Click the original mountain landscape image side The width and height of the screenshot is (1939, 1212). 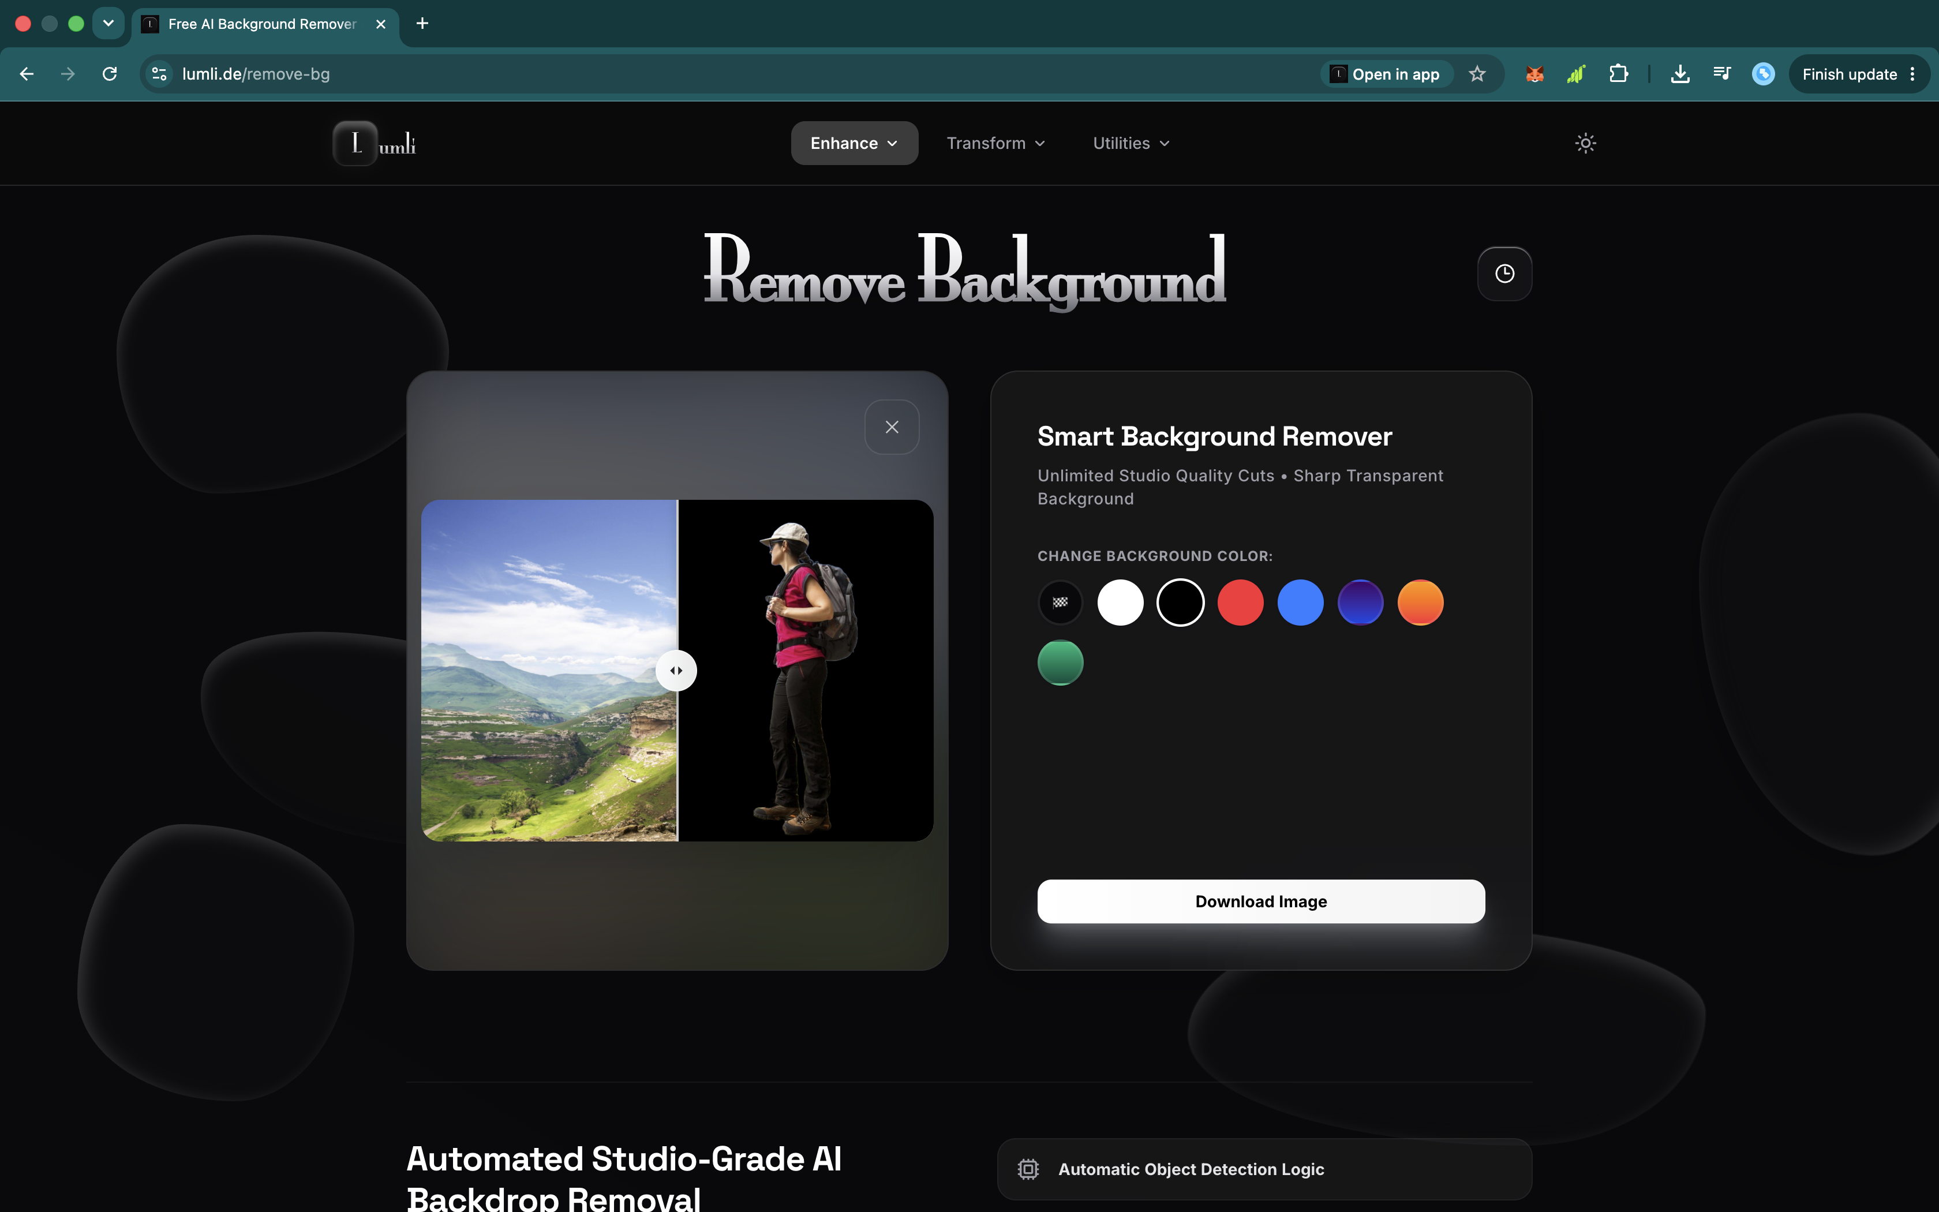pos(549,671)
